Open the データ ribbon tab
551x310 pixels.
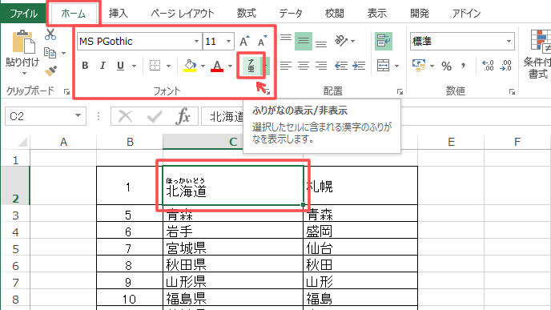(290, 14)
